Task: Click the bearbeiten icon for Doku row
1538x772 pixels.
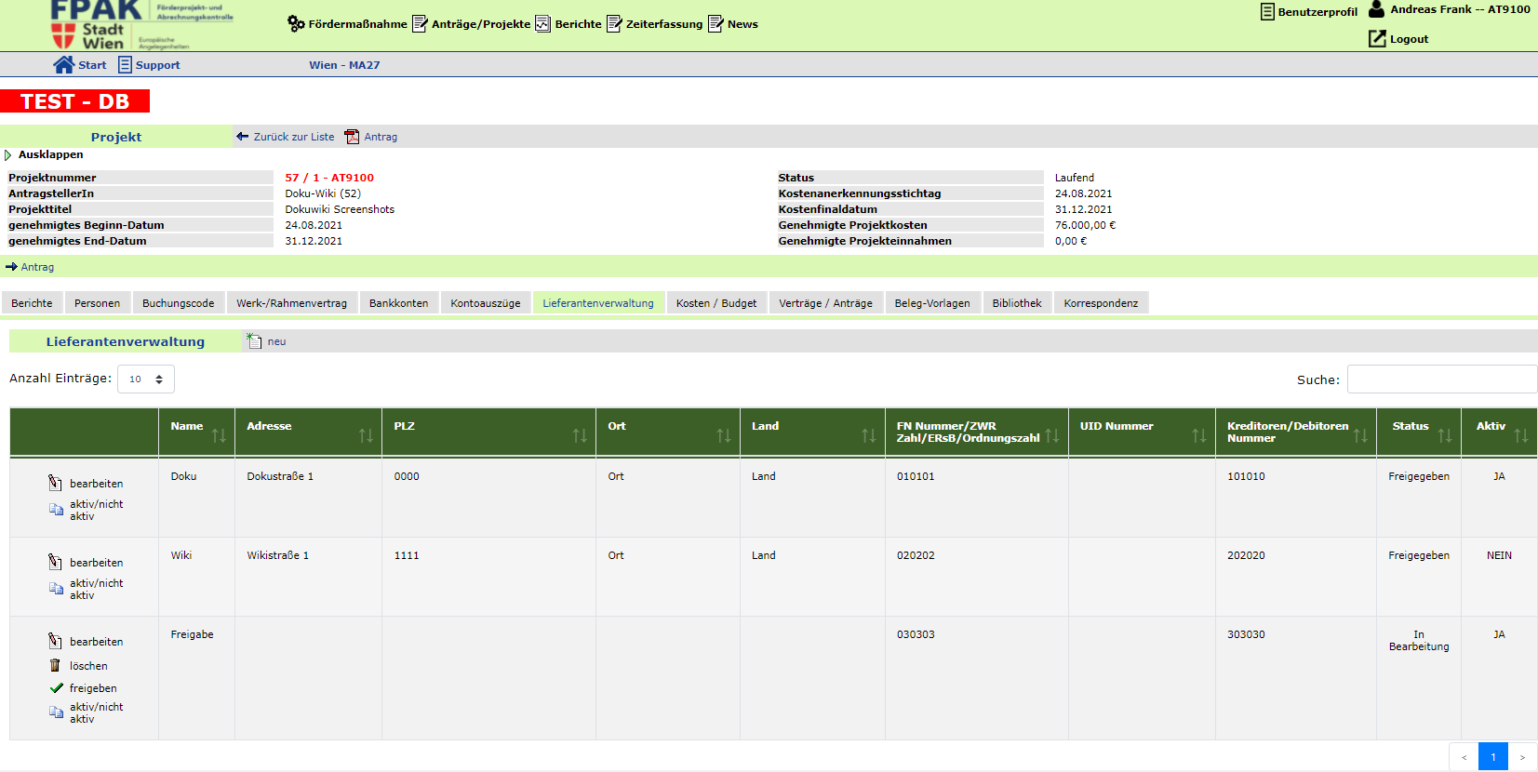Action: (56, 484)
